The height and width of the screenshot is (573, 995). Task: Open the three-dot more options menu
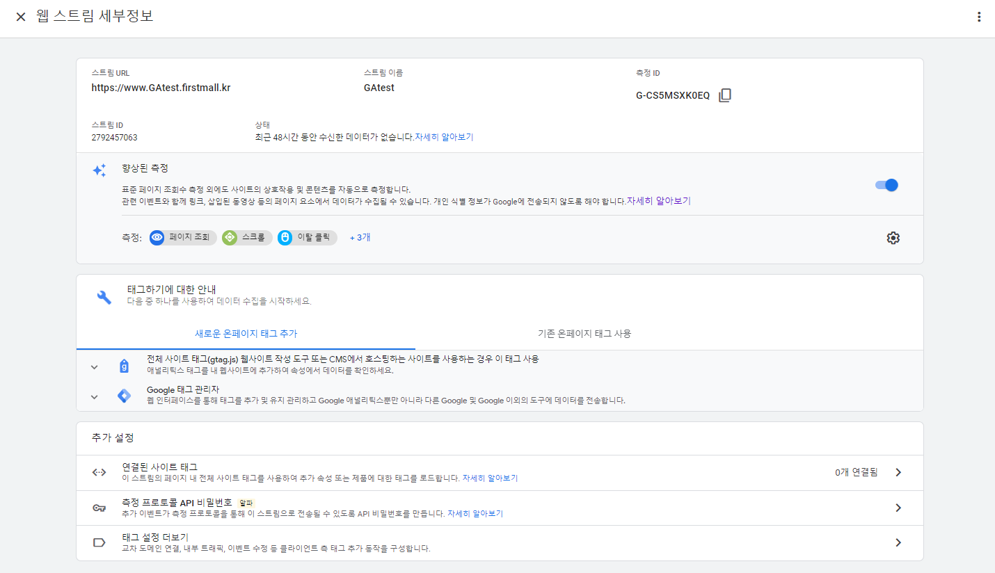(979, 17)
